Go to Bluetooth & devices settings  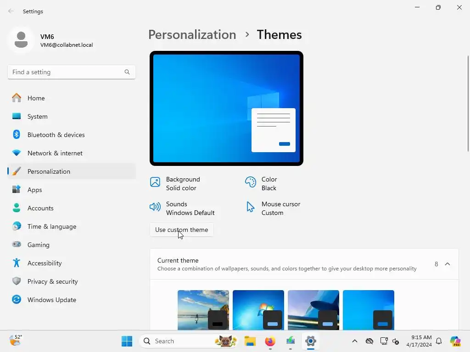(71, 135)
